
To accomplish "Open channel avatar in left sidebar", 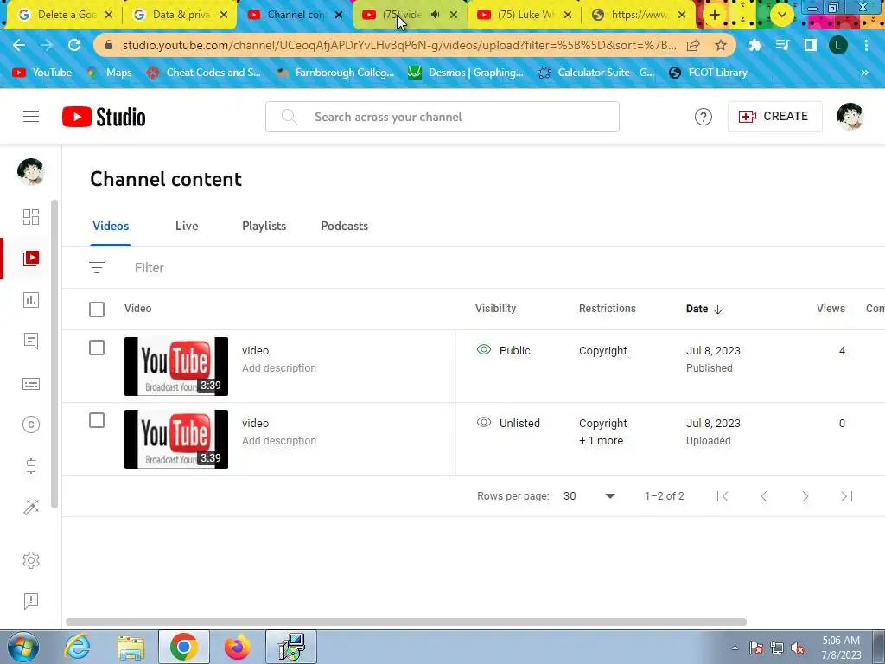I will pyautogui.click(x=31, y=172).
